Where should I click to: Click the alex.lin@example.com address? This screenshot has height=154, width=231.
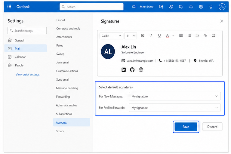pyautogui.click(x=140, y=61)
